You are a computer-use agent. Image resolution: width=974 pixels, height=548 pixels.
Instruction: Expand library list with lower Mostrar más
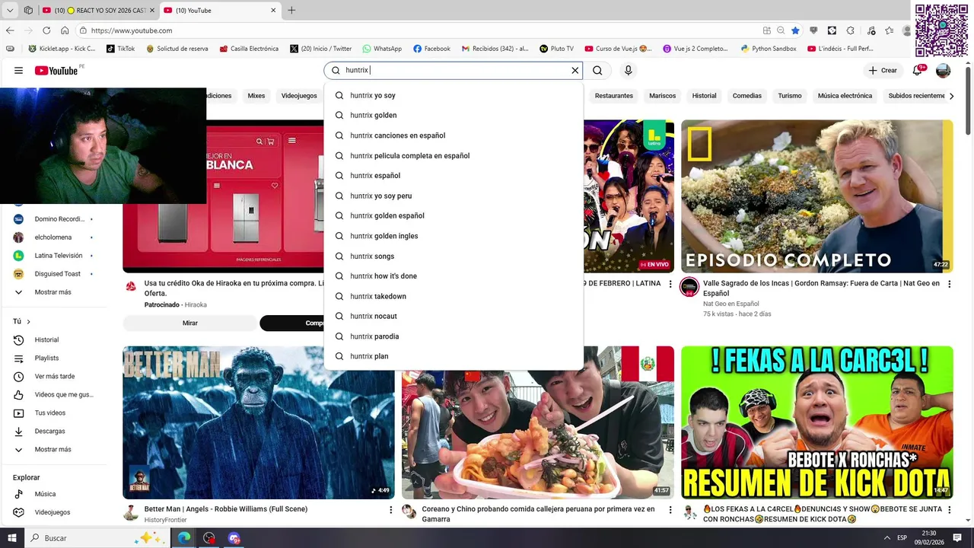click(53, 449)
